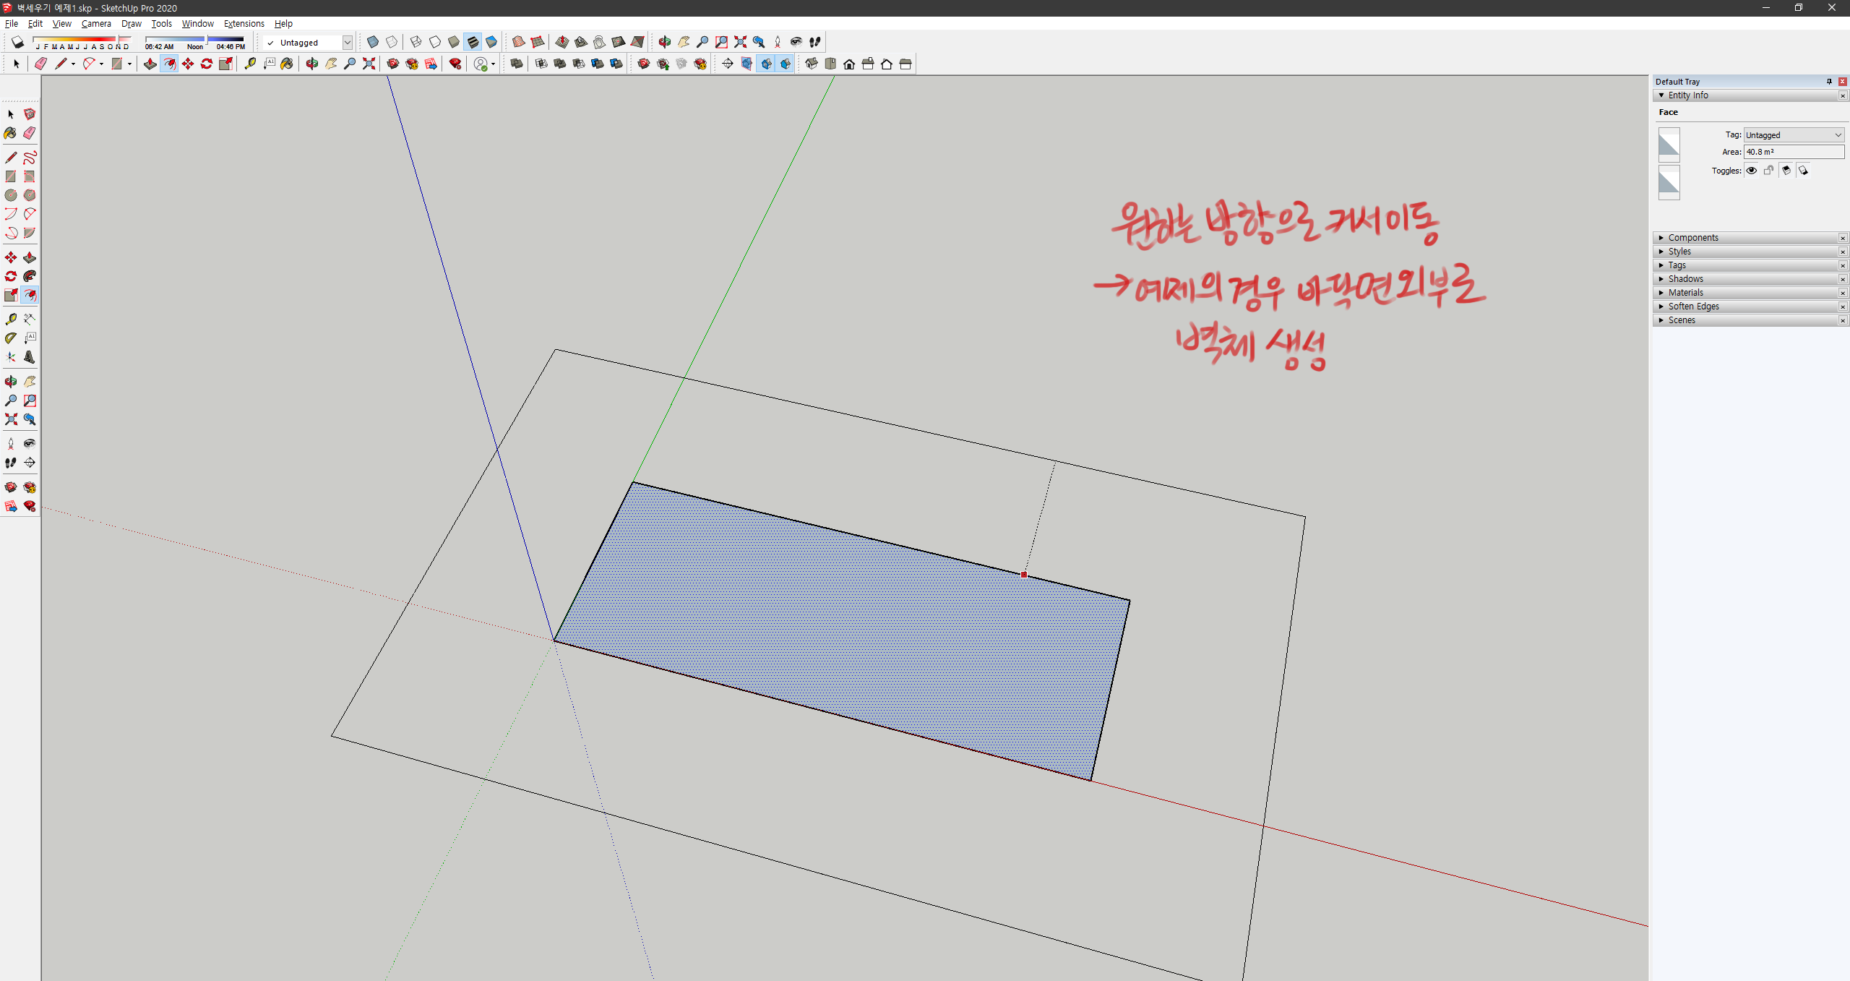Activate the Pan tool
The width and height of the screenshot is (1850, 981).
coord(30,381)
